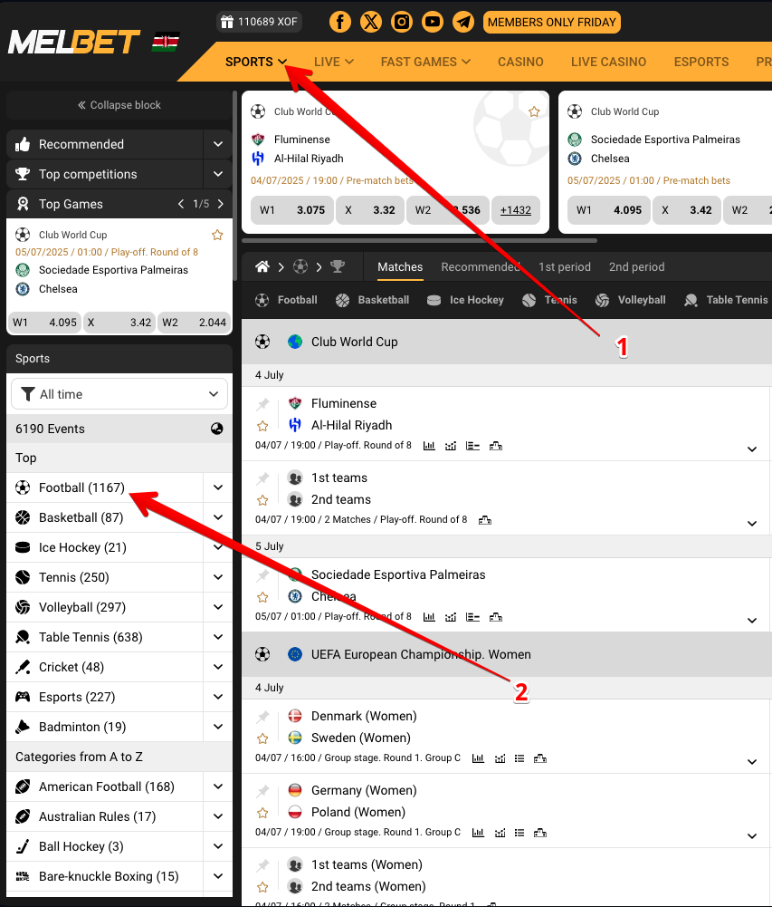Screen dimensions: 772x907
Task: Go to next Top Games slide
Action: tap(221, 204)
